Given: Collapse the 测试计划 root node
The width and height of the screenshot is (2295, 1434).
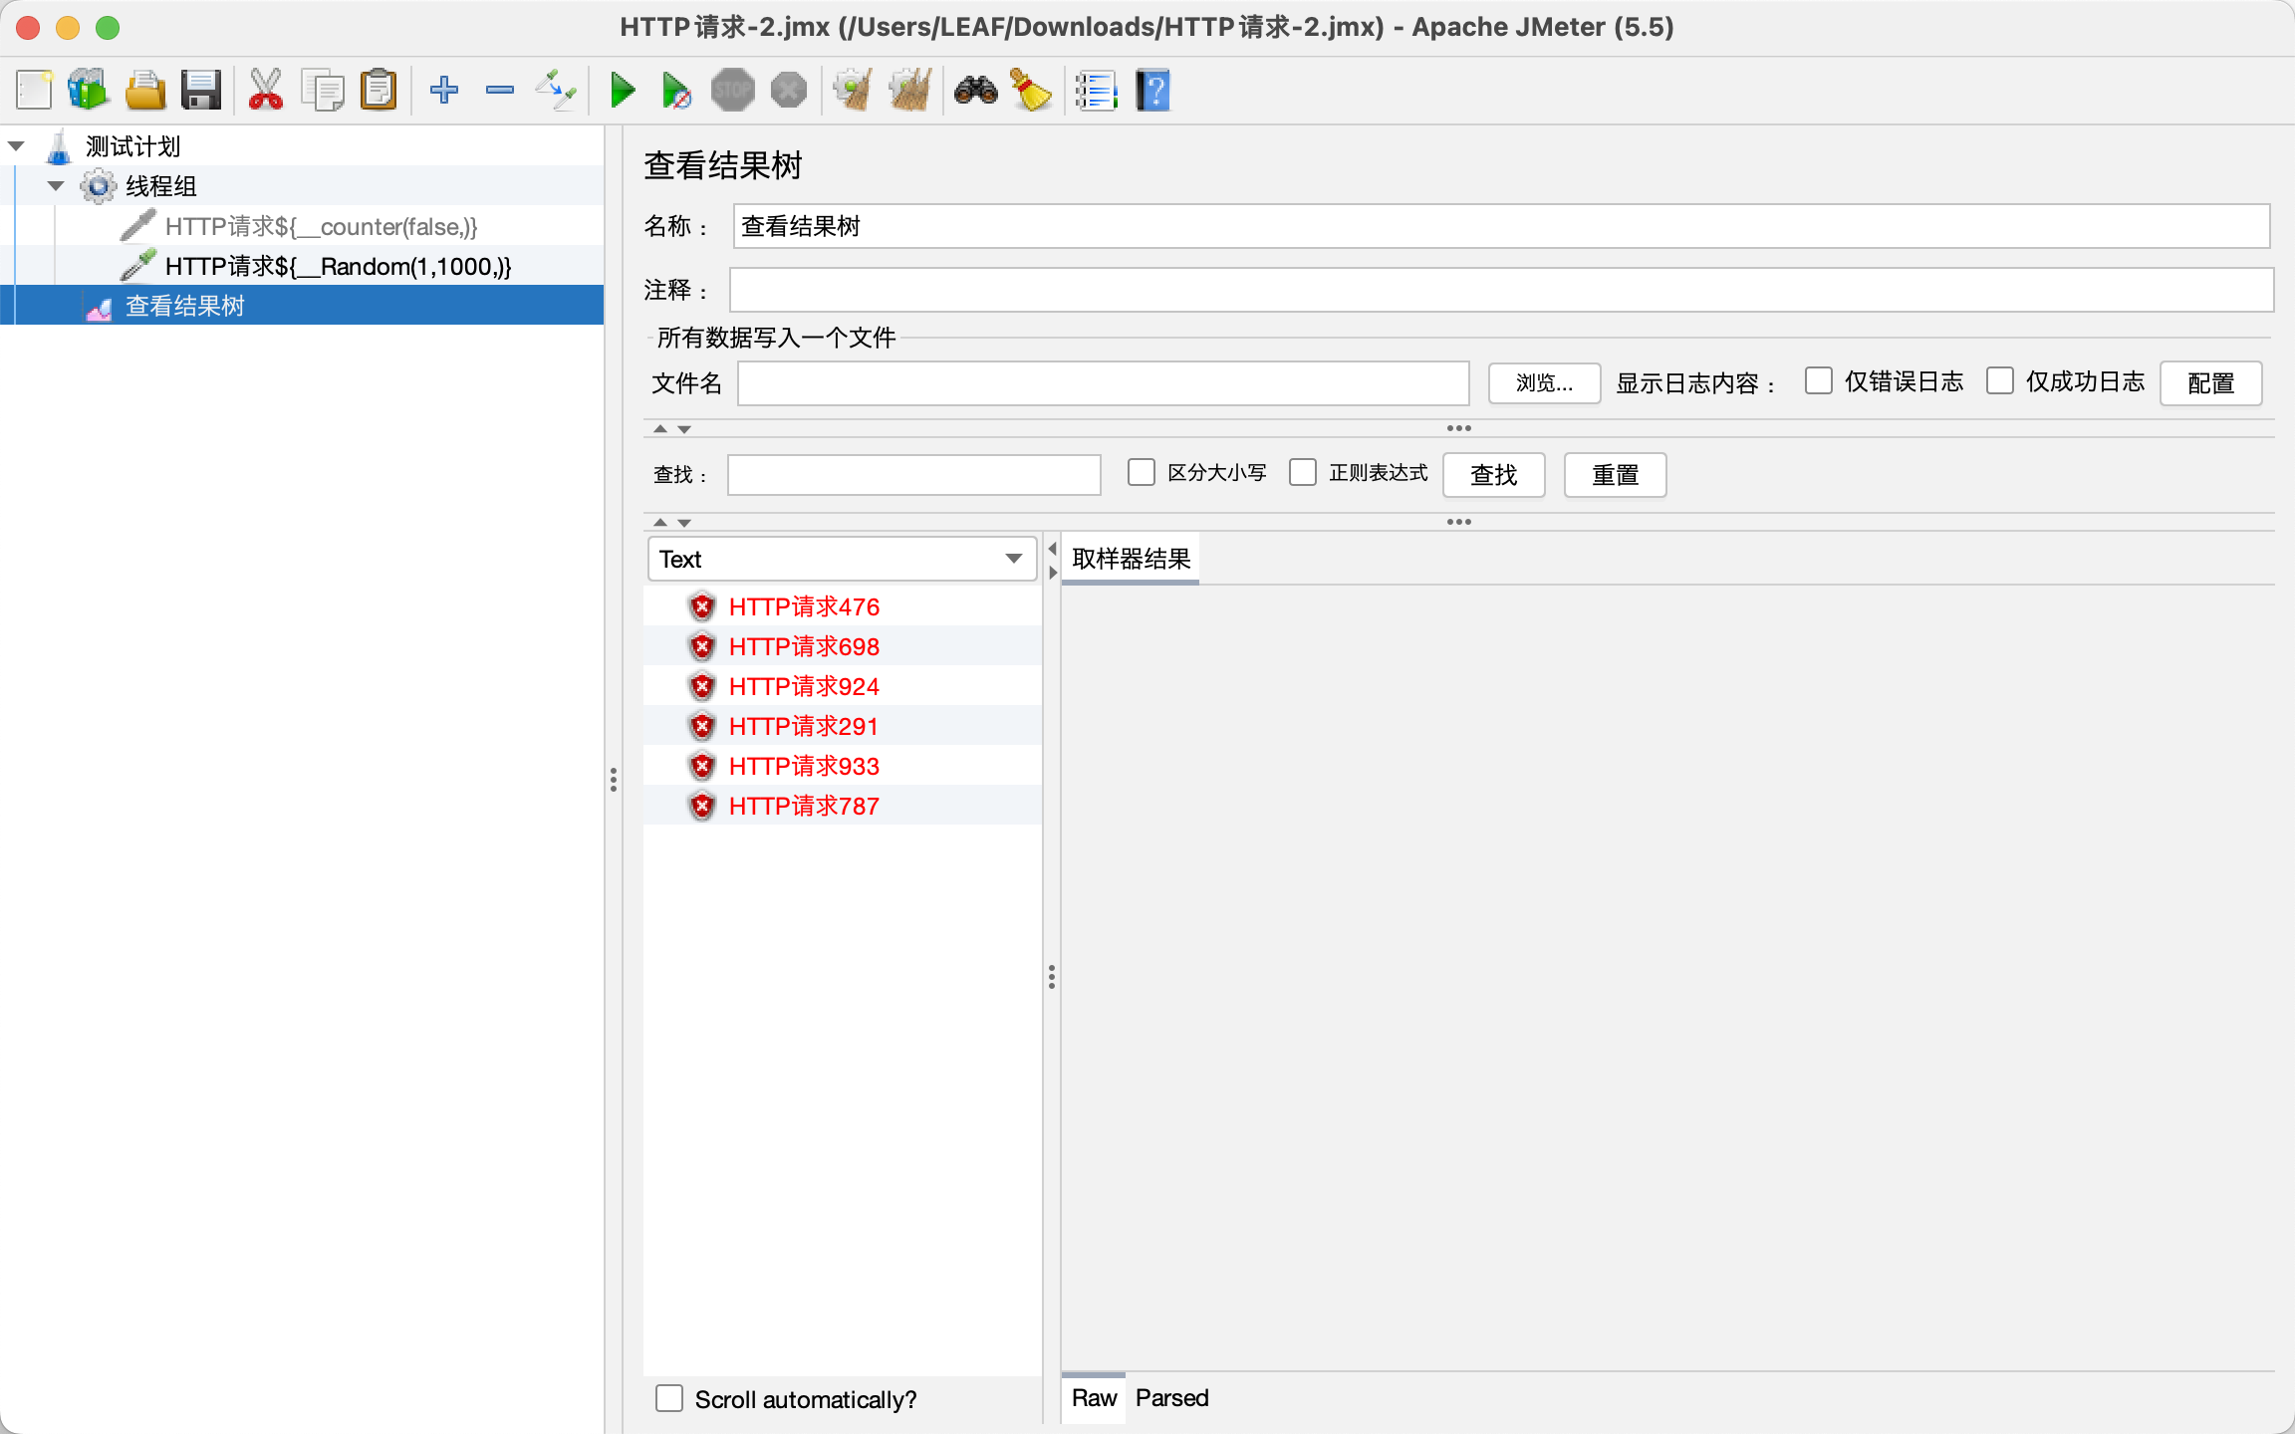Looking at the screenshot, I should pos(16,146).
